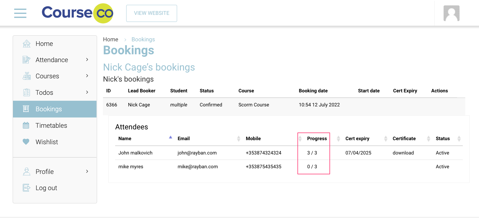Expand the Profile submenu chevron
The image size is (479, 222).
point(87,171)
